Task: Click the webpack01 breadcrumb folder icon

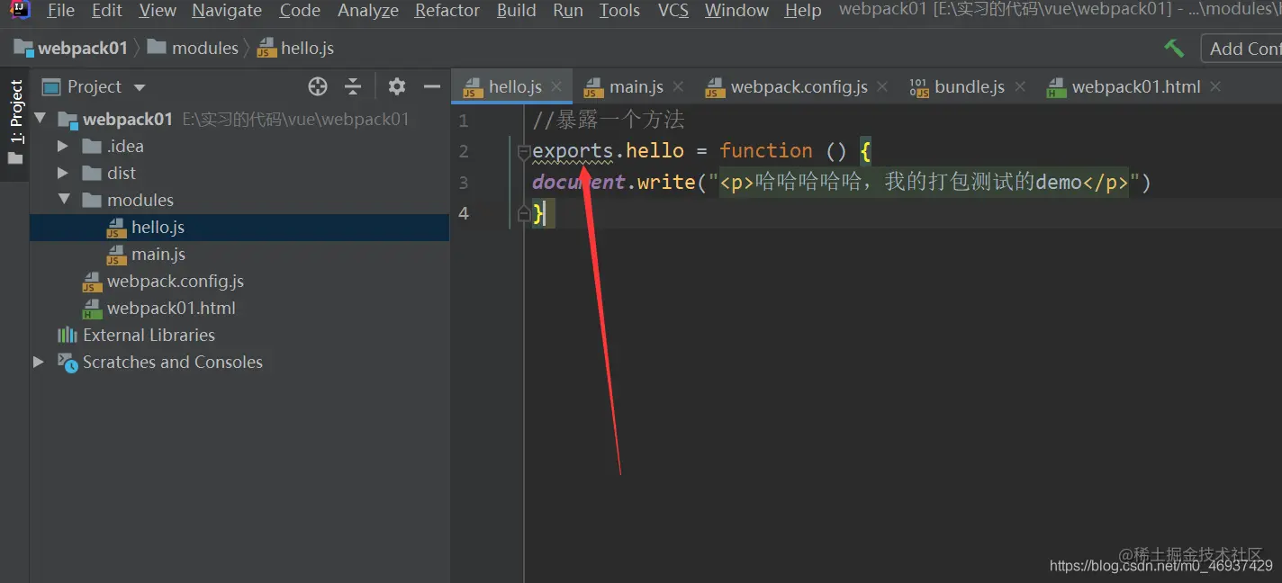Action: pos(23,47)
